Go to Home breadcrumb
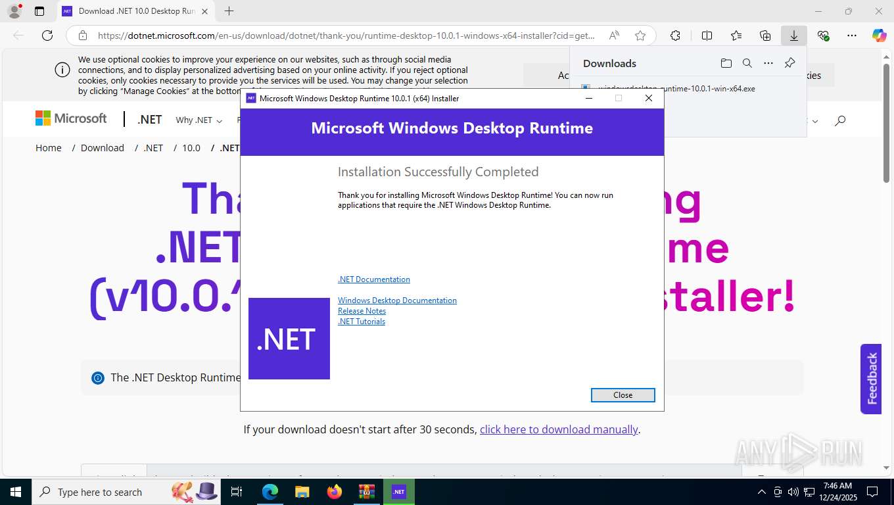The width and height of the screenshot is (894, 505). coord(49,148)
